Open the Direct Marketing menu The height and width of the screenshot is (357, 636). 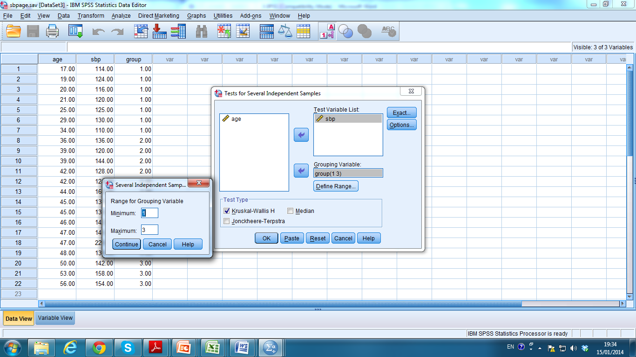(x=159, y=15)
